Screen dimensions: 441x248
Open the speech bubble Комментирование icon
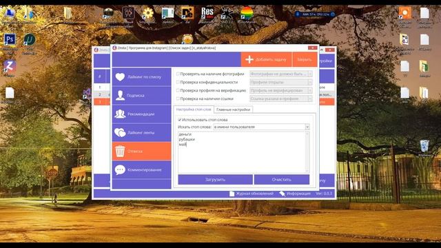[x=120, y=170]
